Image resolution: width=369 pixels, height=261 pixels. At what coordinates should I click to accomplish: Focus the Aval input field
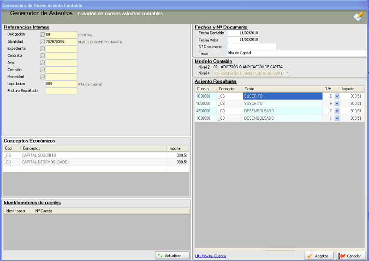tap(61, 63)
